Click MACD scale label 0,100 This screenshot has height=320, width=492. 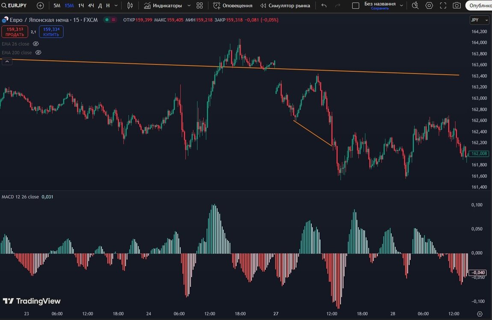click(x=477, y=205)
